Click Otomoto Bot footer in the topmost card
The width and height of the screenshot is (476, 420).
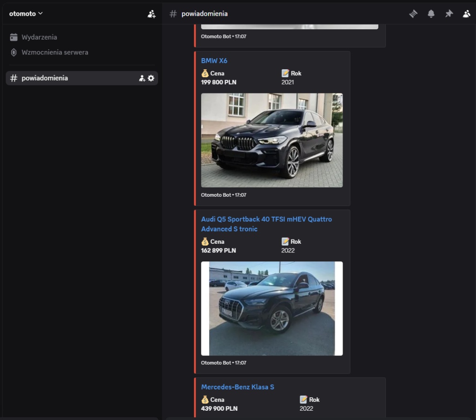224,36
